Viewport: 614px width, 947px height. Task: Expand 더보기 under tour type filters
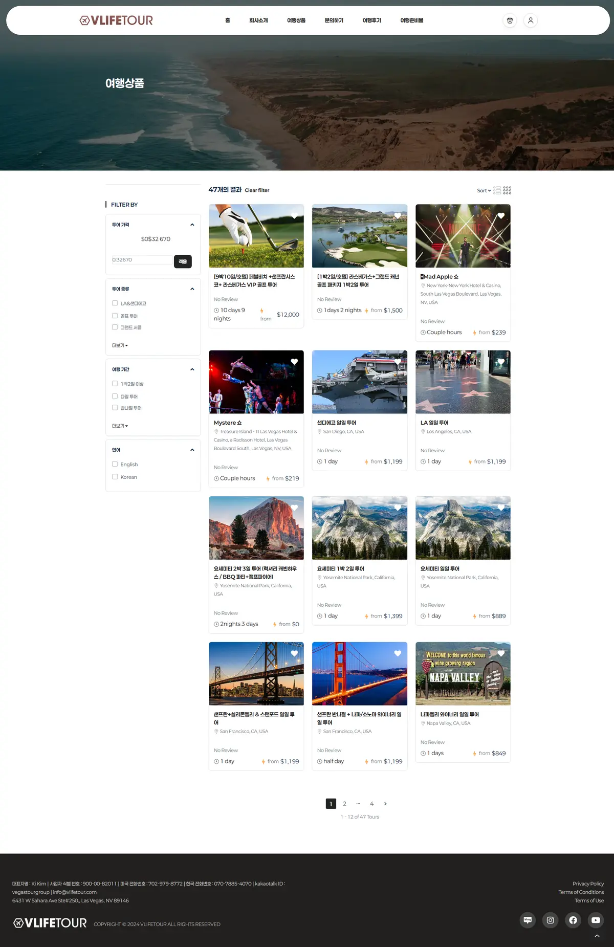[120, 345]
